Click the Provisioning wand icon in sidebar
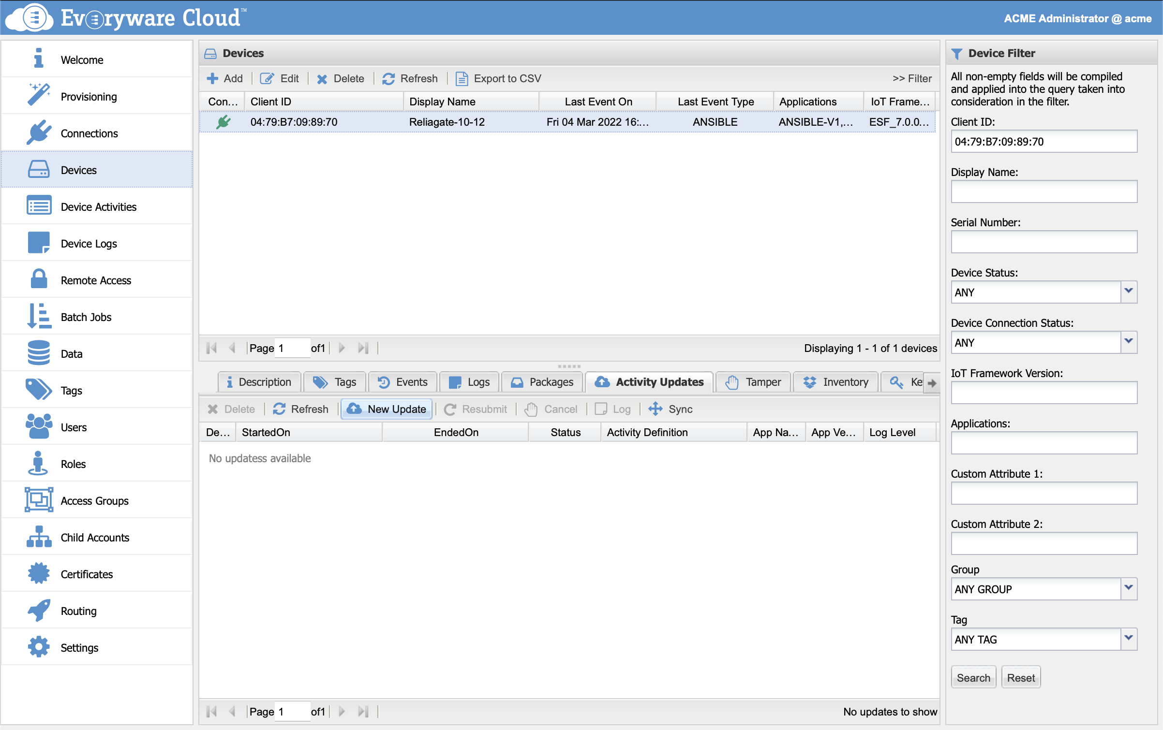The image size is (1163, 730). point(39,95)
